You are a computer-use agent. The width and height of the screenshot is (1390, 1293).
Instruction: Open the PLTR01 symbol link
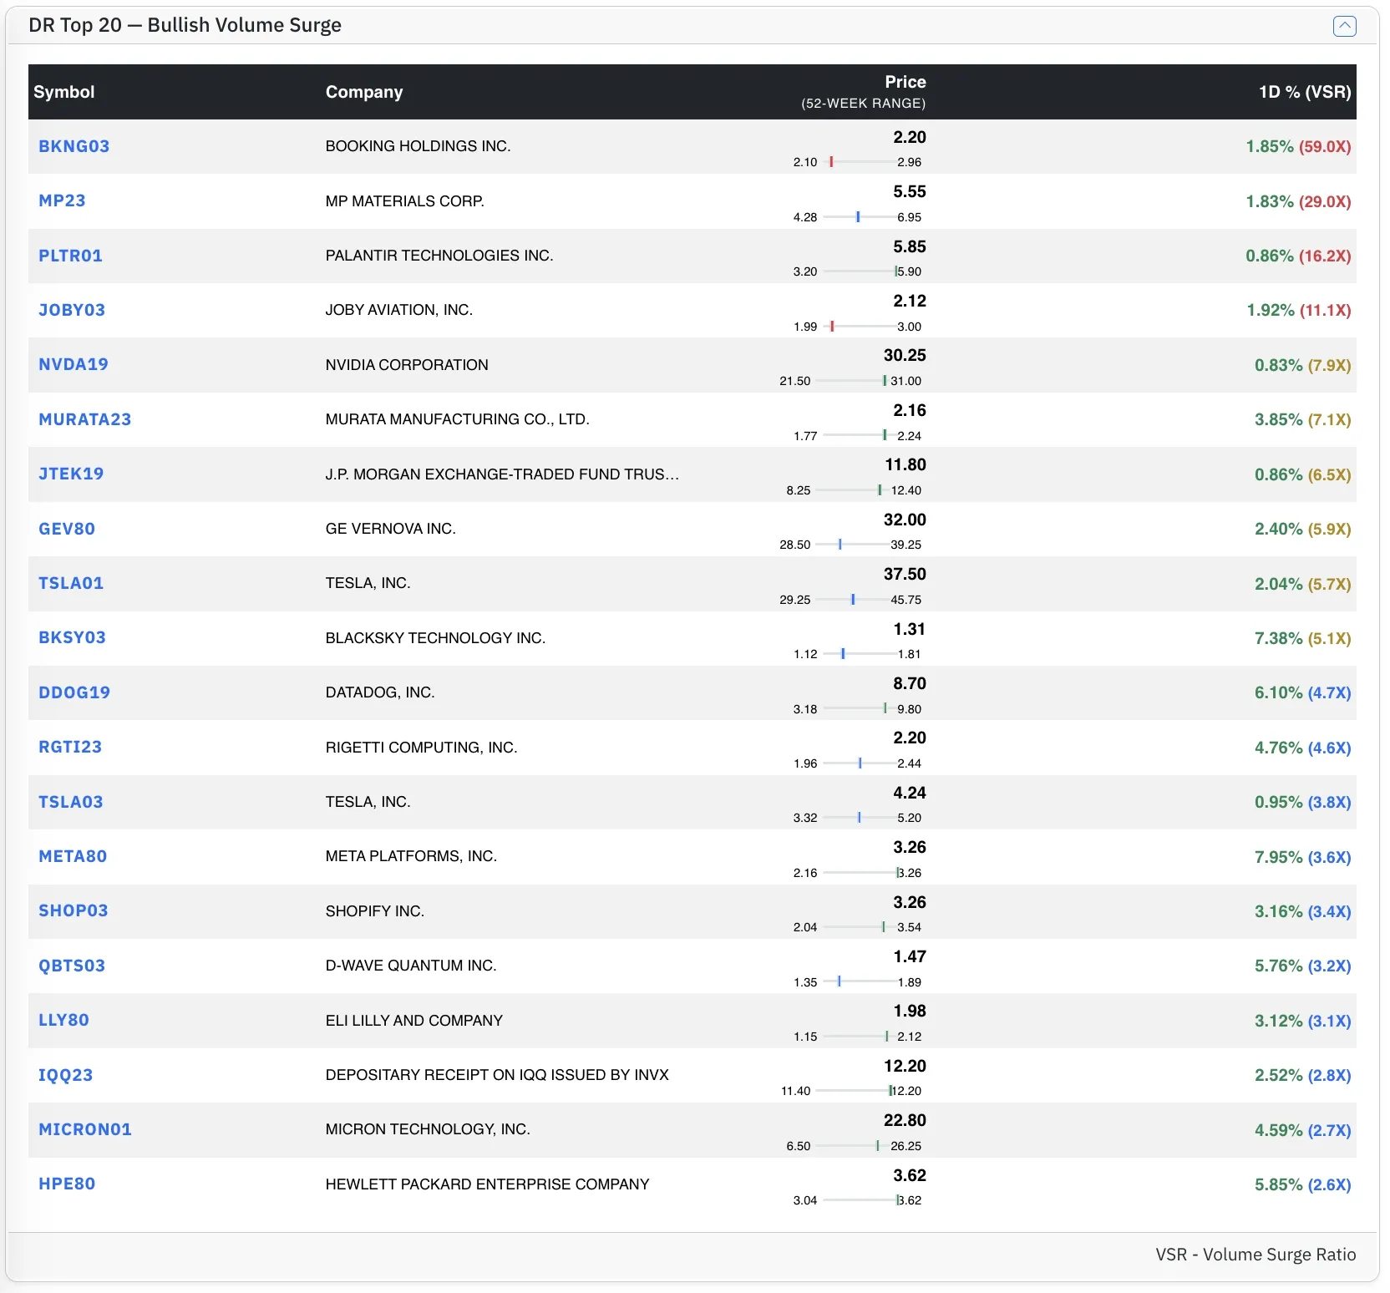pos(70,256)
